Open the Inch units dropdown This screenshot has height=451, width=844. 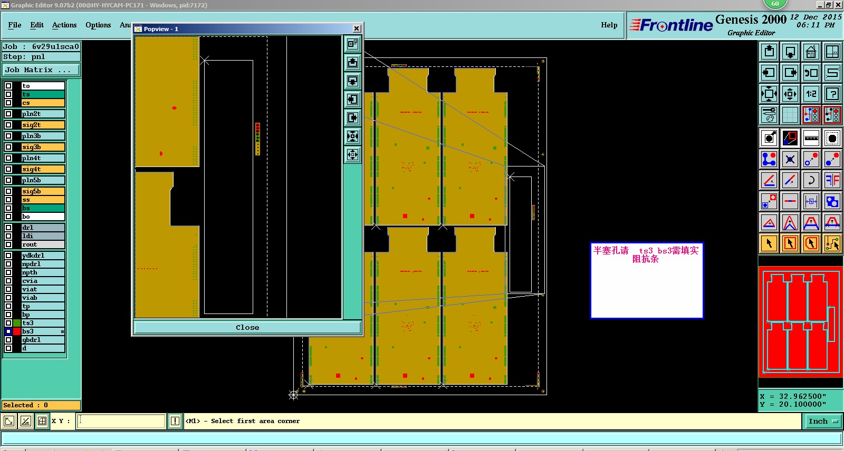[823, 421]
